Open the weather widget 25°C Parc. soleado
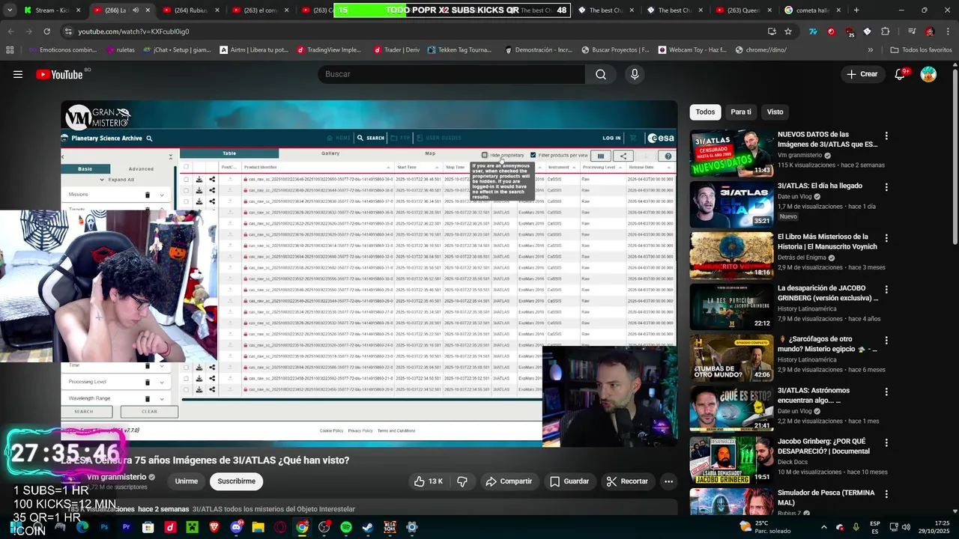The width and height of the screenshot is (959, 539). 766,527
